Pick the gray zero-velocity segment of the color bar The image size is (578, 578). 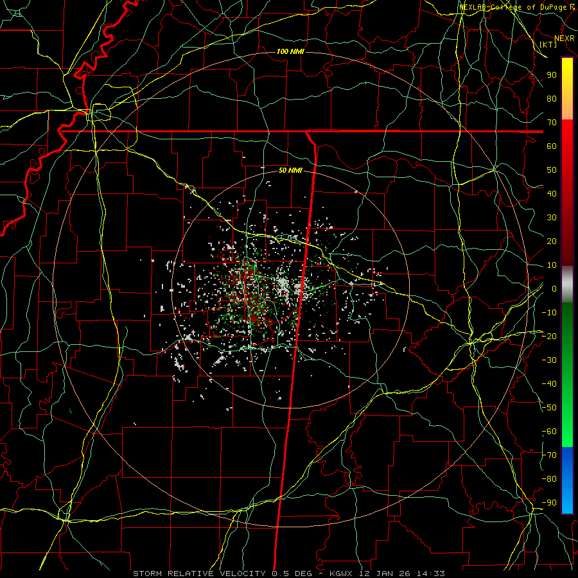567,284
